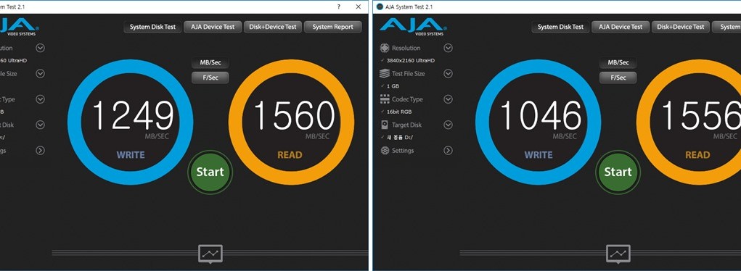Select AJA Device Test tab in right window

pos(621,27)
